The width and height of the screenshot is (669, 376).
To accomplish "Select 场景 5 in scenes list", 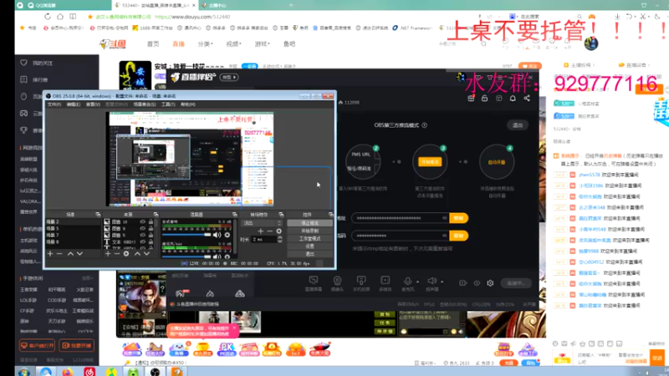I will [73, 228].
